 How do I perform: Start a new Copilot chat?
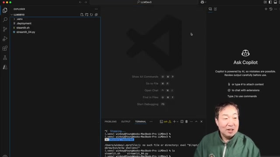tap(266, 9)
